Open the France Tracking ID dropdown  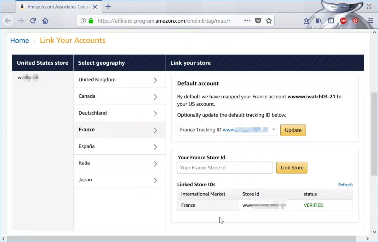point(227,130)
